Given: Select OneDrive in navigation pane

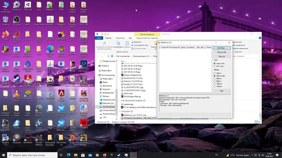Looking at the screenshot, I should tap(104, 66).
